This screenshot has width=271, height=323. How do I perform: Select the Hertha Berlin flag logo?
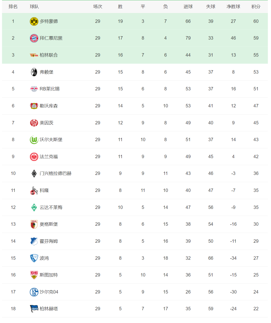coord(34,309)
